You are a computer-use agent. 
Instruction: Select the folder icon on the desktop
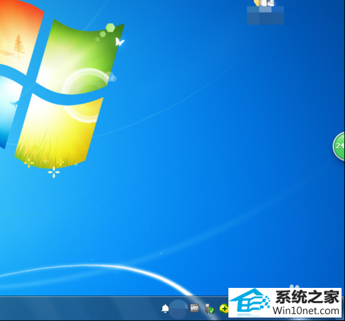[265, 3]
